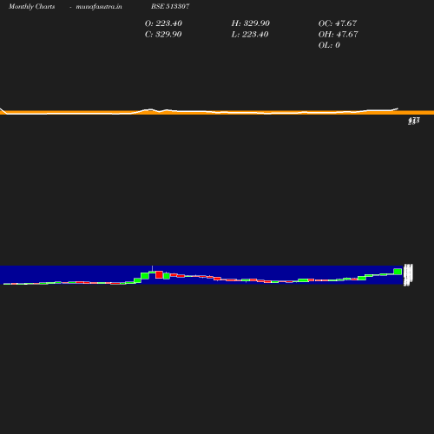Click the white line bump above orange band
This screenshot has width=434, height=434.
click(x=150, y=109)
